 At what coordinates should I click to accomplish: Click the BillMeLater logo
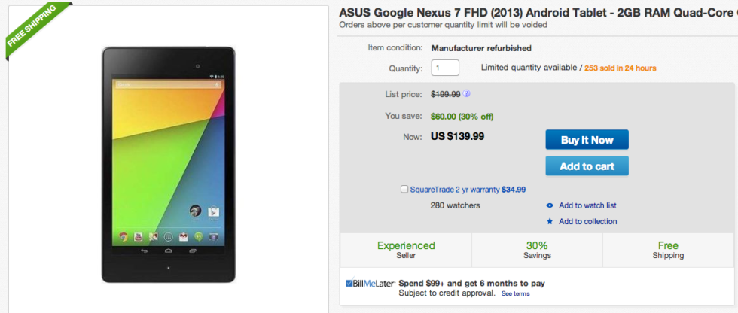pos(371,284)
